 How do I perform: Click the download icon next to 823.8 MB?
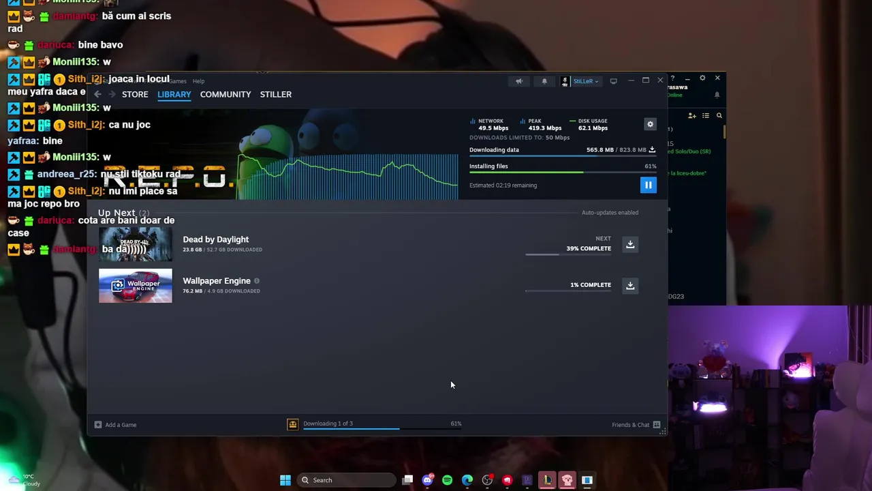652,149
